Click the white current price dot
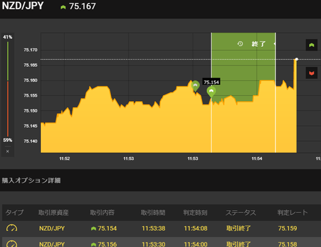The width and height of the screenshot is (321, 247). pos(296,59)
